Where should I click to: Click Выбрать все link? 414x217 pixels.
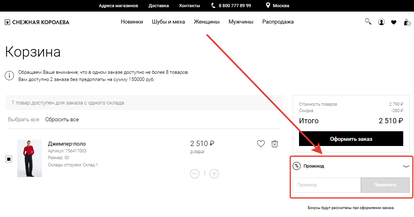coord(24,119)
